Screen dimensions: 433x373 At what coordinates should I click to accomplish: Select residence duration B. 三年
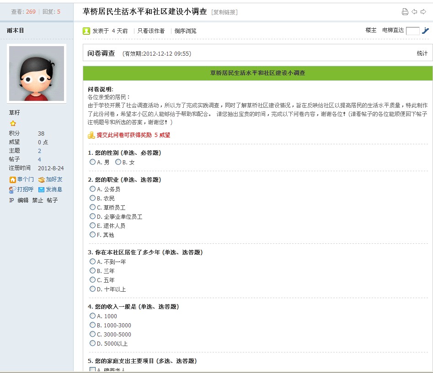coord(92,271)
